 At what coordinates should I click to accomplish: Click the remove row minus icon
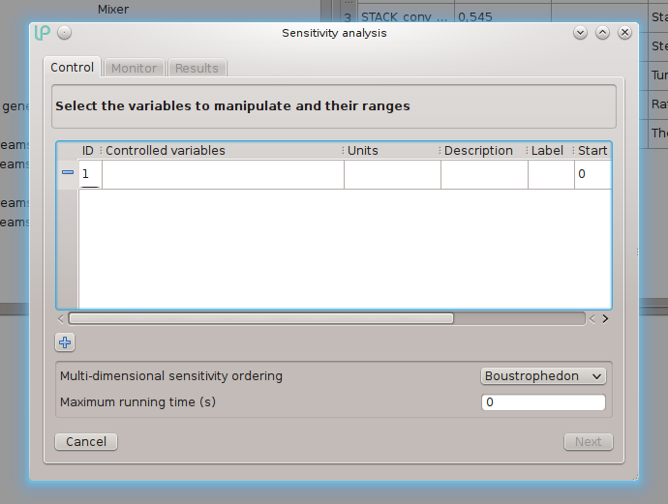pyautogui.click(x=68, y=172)
